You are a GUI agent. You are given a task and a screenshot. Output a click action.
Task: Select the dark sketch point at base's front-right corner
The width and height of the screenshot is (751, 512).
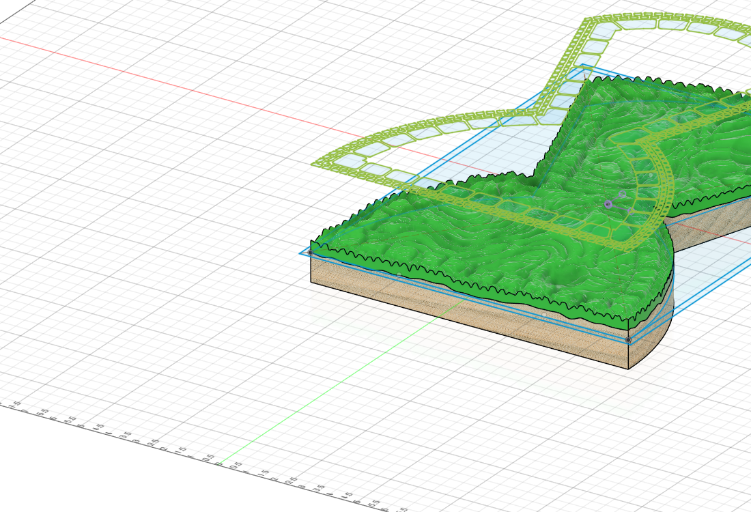click(628, 339)
